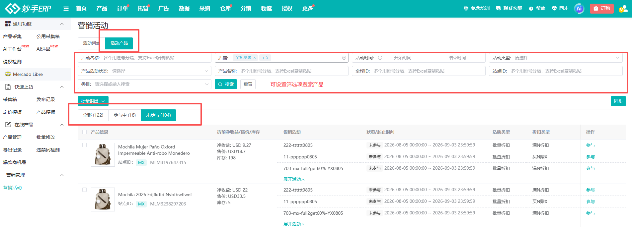Open the 仓库 top menu
Image resolution: width=632 pixels, height=227 pixels.
coord(225,9)
